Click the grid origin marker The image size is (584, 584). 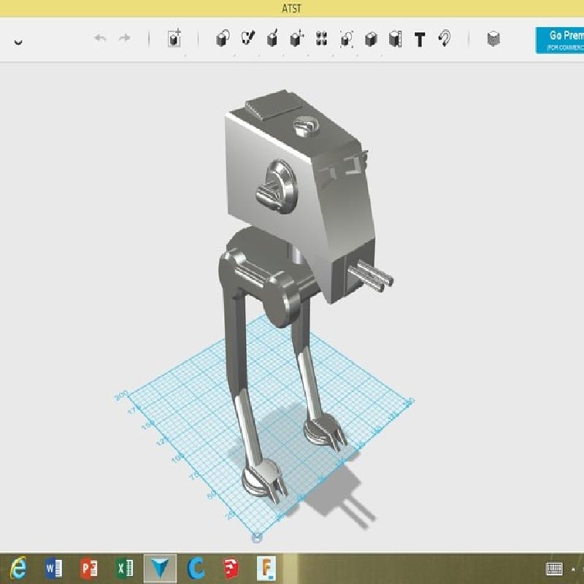click(257, 537)
